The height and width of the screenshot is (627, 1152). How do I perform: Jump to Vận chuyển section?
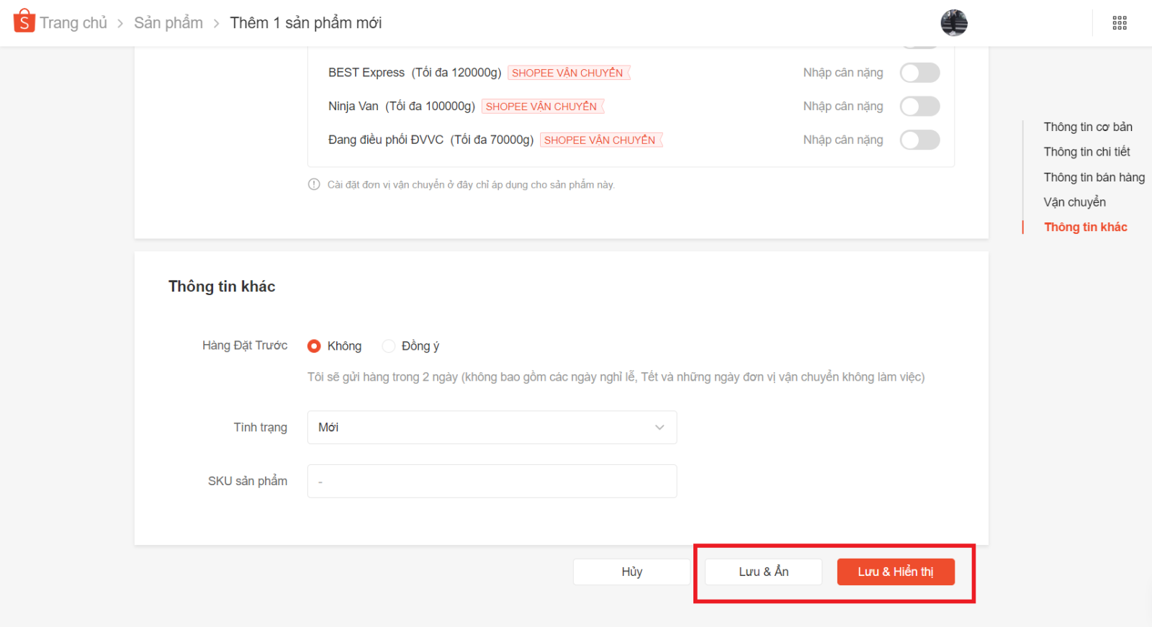click(x=1074, y=202)
